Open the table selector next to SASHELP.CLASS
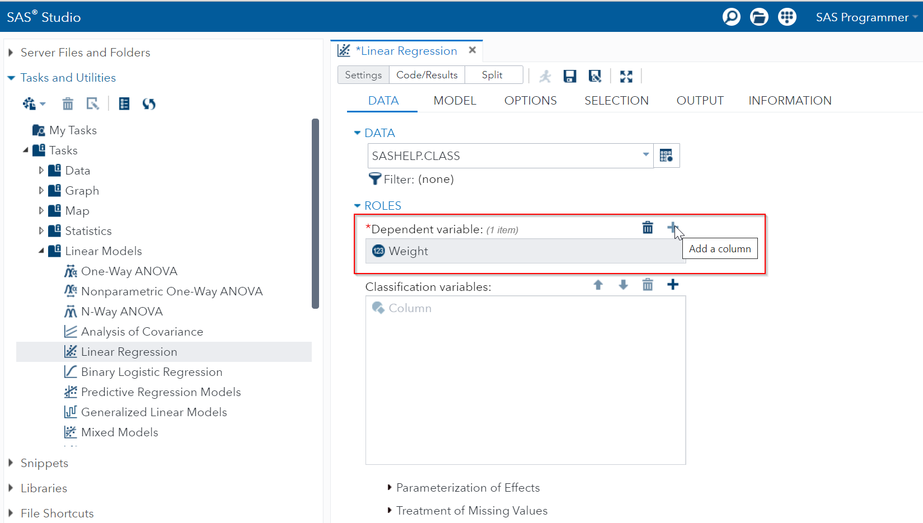The image size is (923, 523). [666, 156]
